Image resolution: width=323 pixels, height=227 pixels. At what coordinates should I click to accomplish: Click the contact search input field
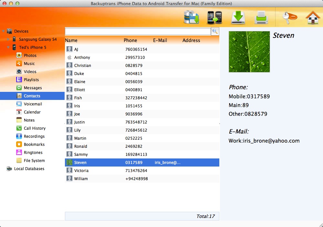(138, 31)
